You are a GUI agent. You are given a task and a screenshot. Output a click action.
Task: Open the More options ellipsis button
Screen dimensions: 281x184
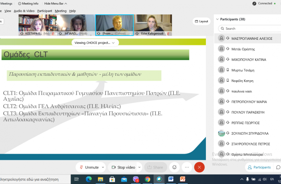click(x=187, y=167)
